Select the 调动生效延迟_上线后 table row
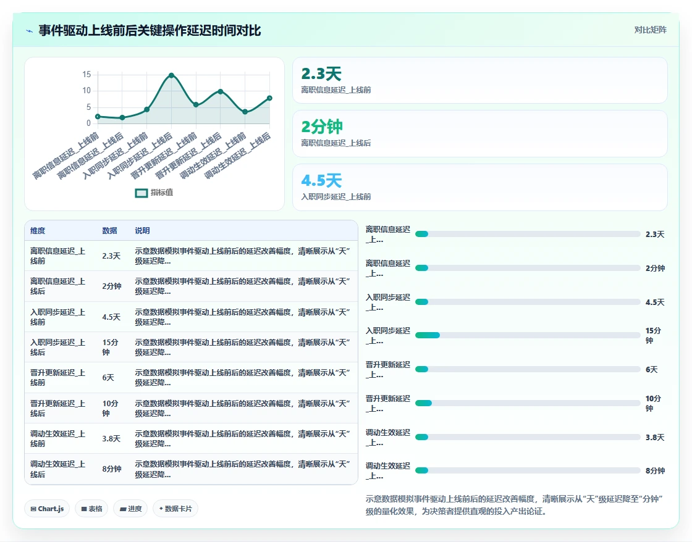 (191, 469)
